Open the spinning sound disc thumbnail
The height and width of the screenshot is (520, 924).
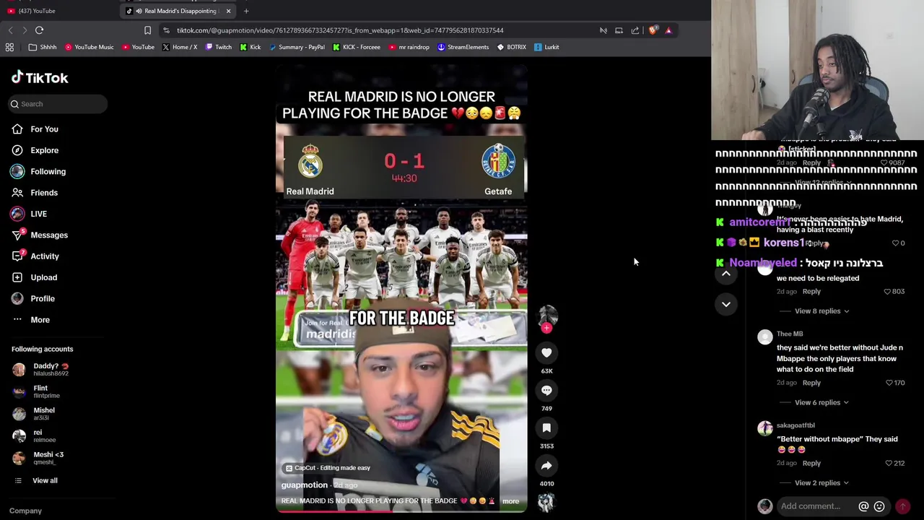point(546,502)
